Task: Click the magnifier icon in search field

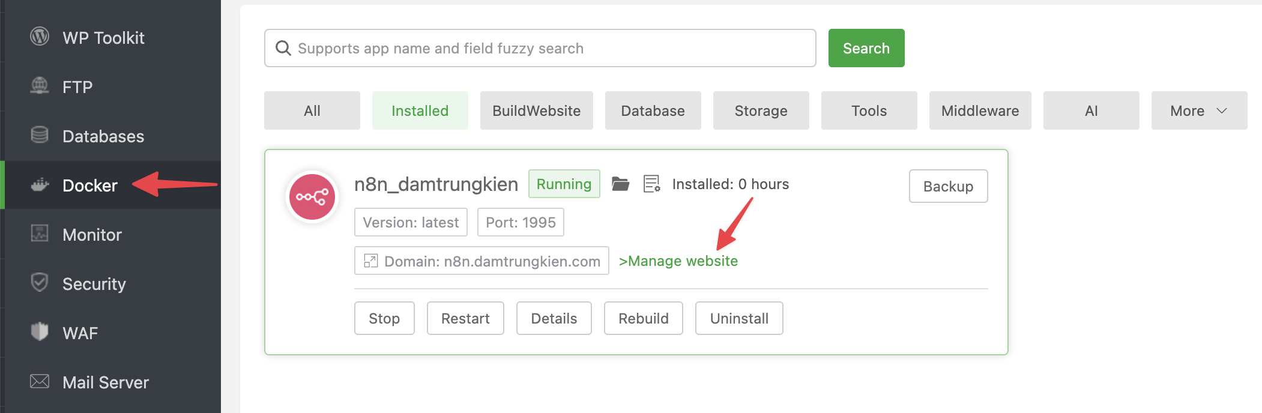Action: (283, 48)
